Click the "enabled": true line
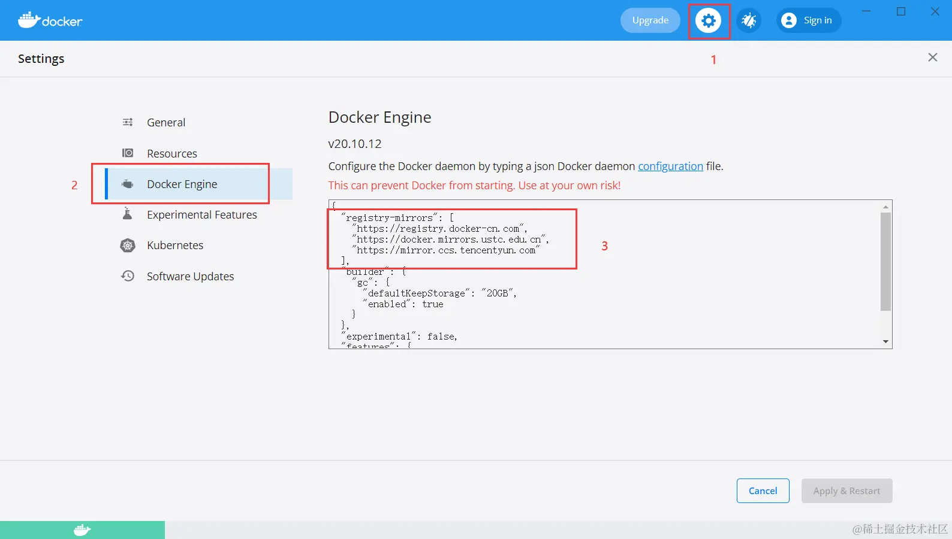Screen dimensions: 952x539 pos(403,304)
